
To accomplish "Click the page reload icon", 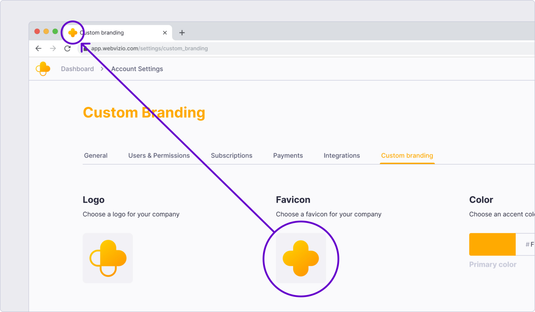I will 68,48.
